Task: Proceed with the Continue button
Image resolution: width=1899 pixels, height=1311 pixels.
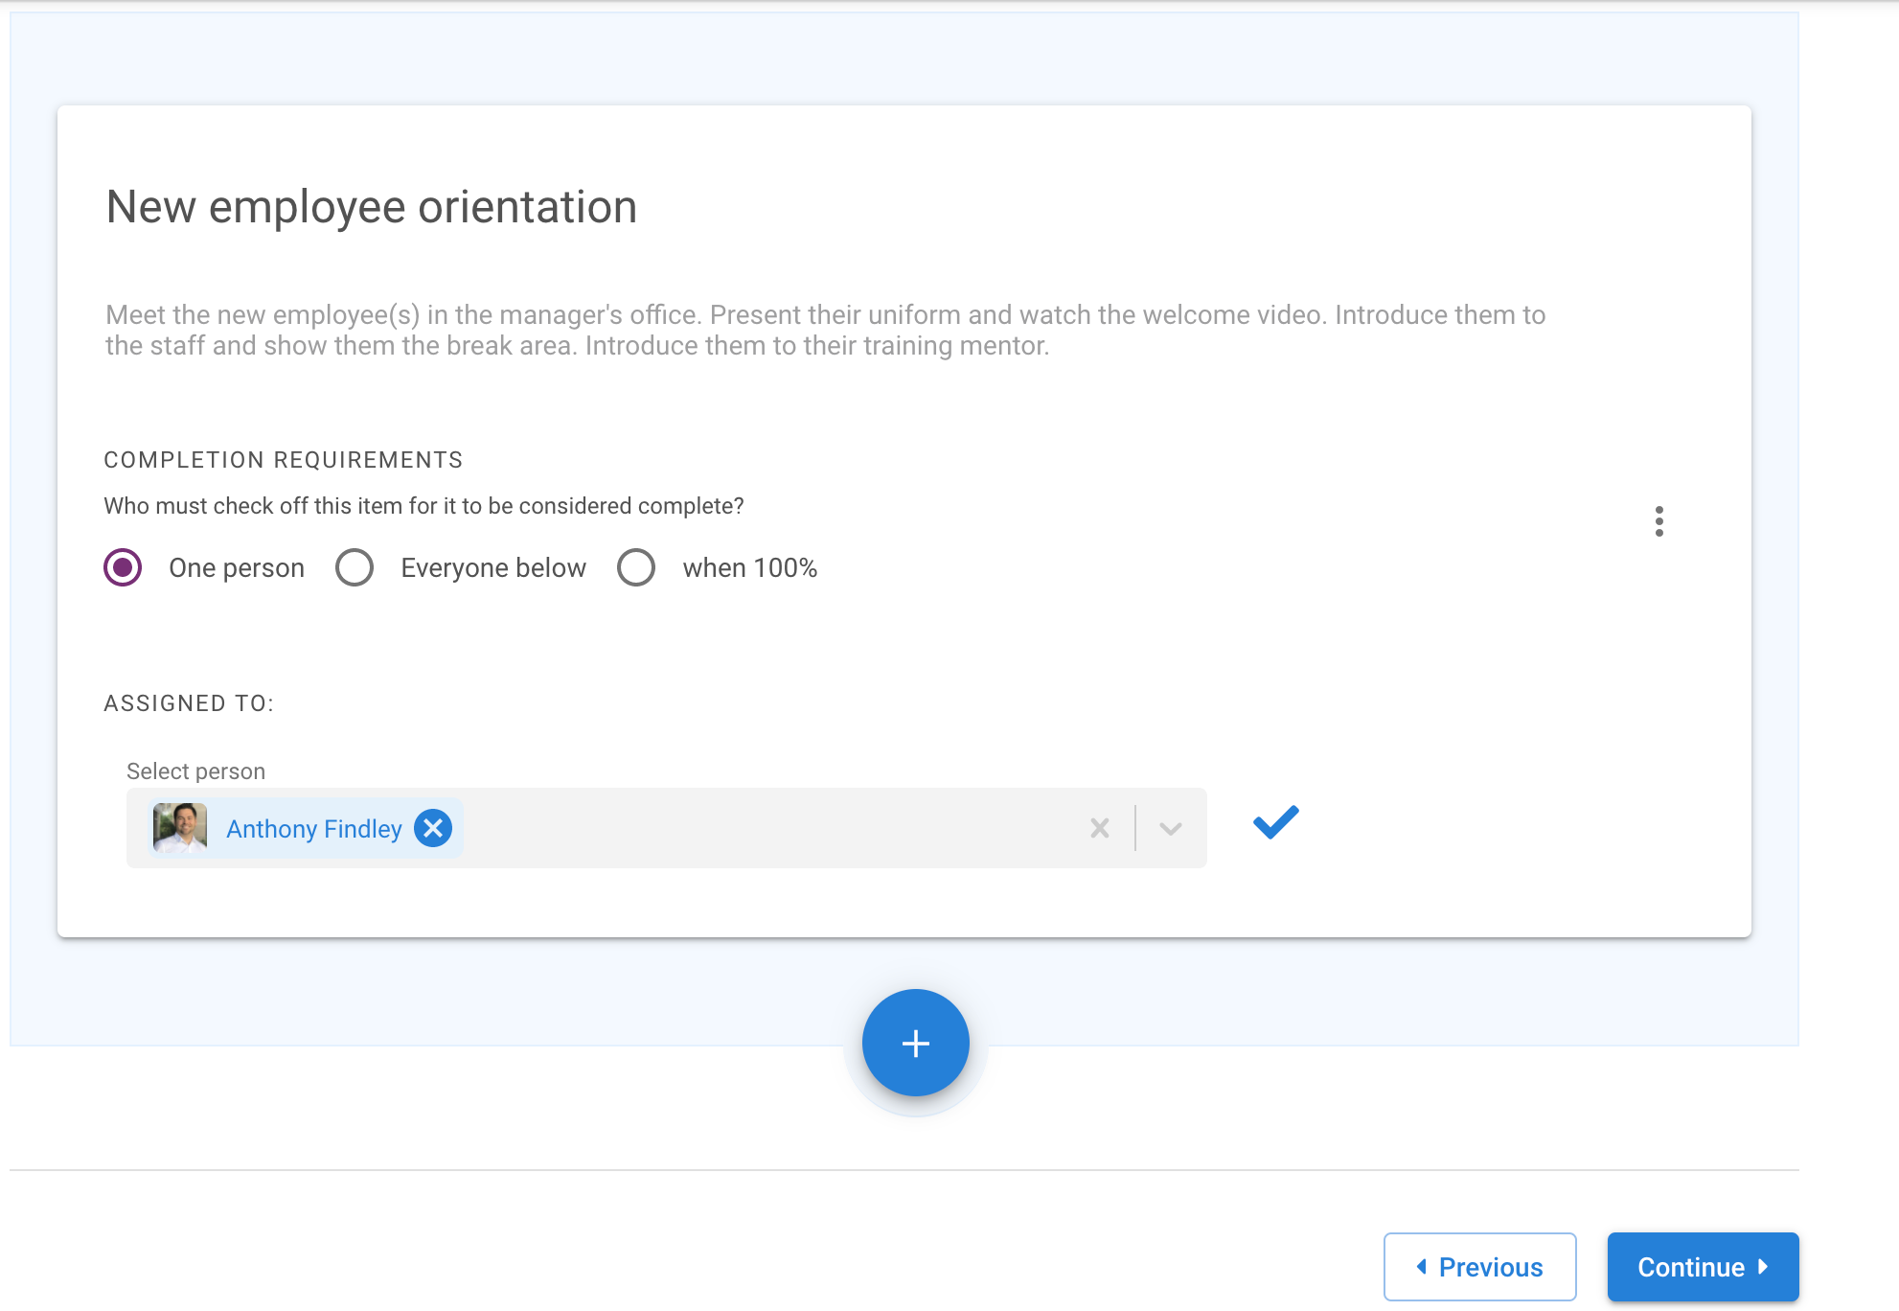Action: pos(1703,1267)
